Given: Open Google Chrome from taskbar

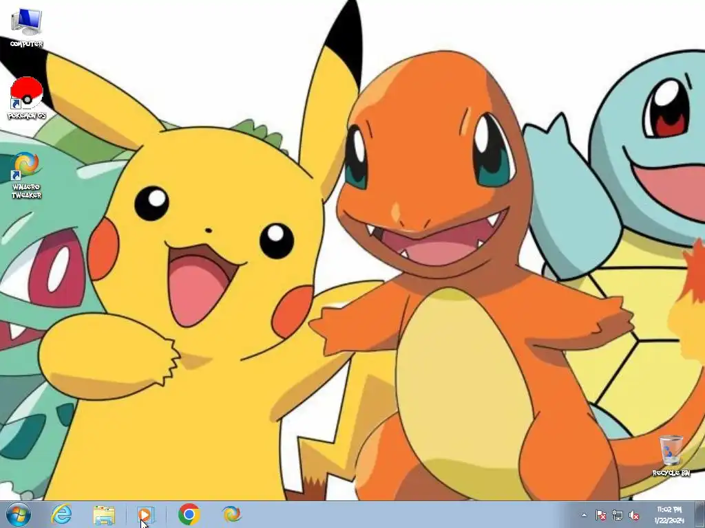Looking at the screenshot, I should [x=189, y=514].
